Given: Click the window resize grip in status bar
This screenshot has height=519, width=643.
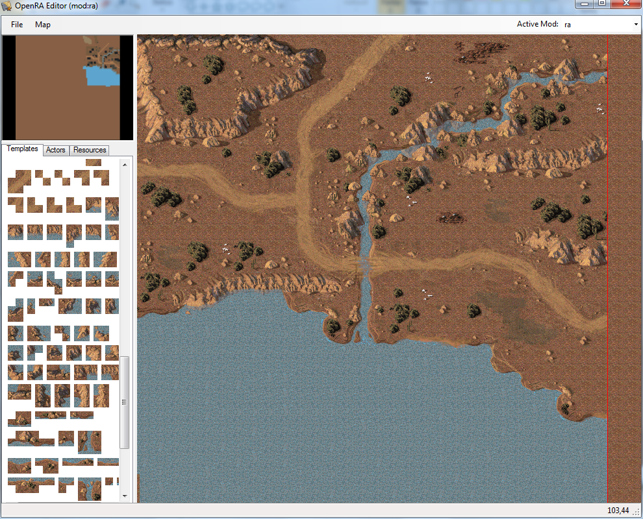Looking at the screenshot, I should [636, 512].
